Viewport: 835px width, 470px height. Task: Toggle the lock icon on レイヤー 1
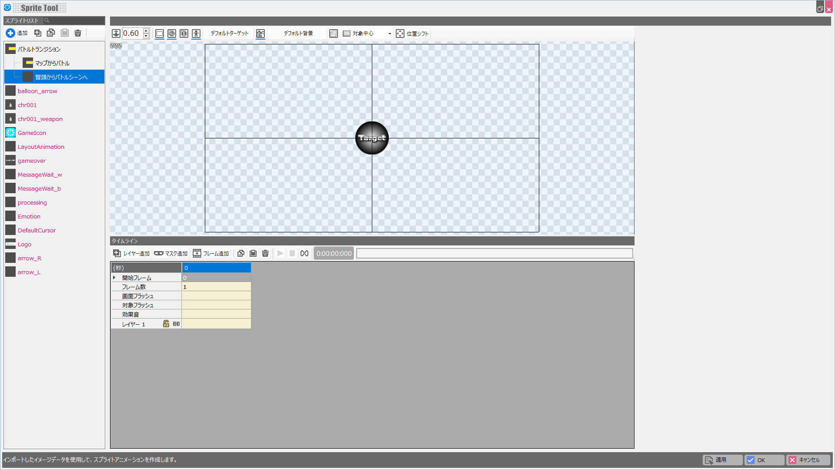(x=166, y=324)
